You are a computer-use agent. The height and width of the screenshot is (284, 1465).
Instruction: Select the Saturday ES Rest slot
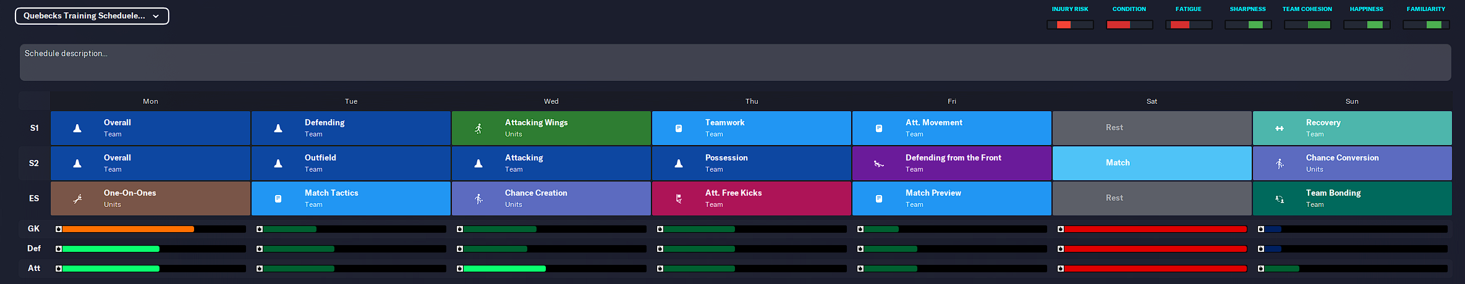1152,198
